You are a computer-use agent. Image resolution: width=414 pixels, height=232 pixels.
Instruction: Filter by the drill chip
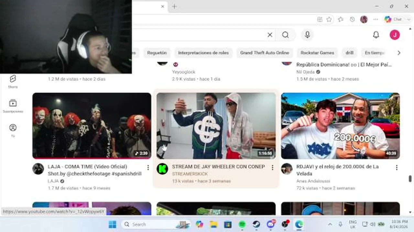click(x=349, y=53)
